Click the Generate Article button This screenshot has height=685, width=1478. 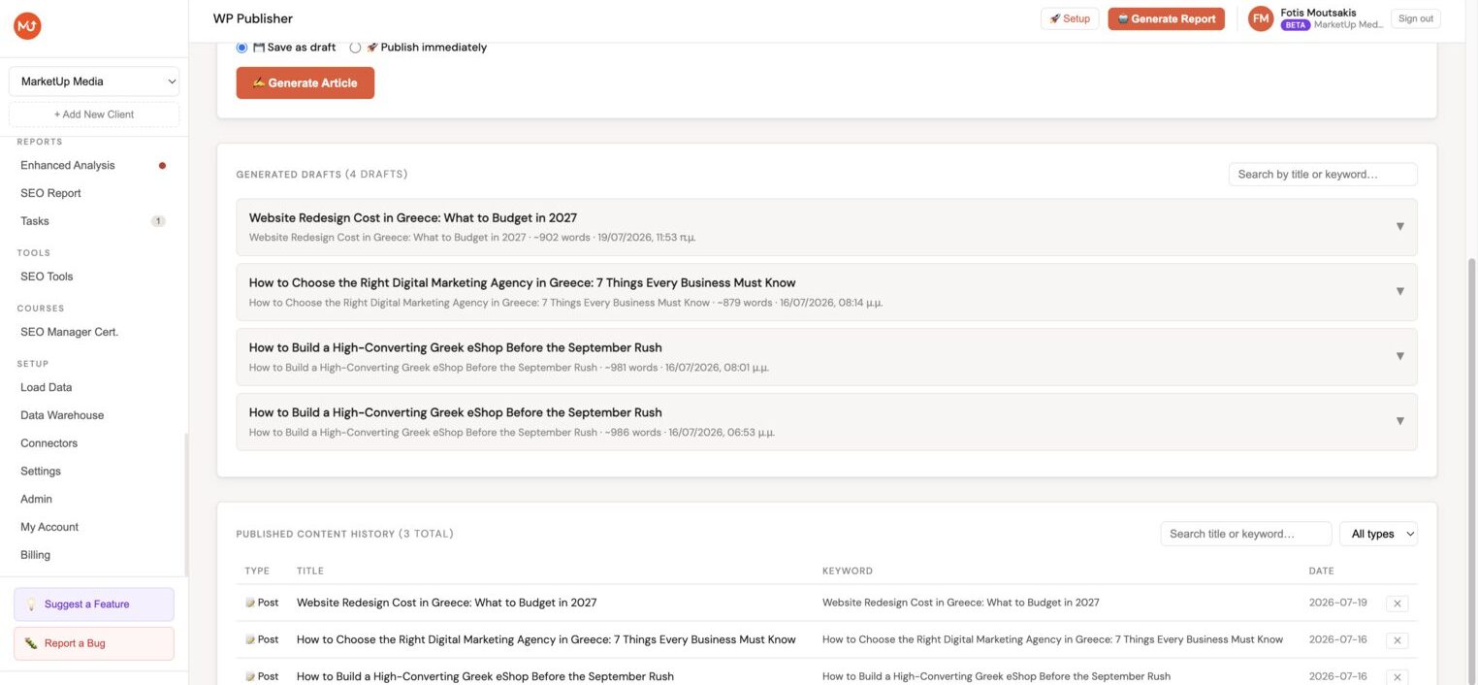point(305,82)
